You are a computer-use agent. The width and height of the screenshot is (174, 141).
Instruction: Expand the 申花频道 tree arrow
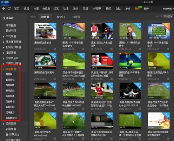pyautogui.click(x=4, y=36)
